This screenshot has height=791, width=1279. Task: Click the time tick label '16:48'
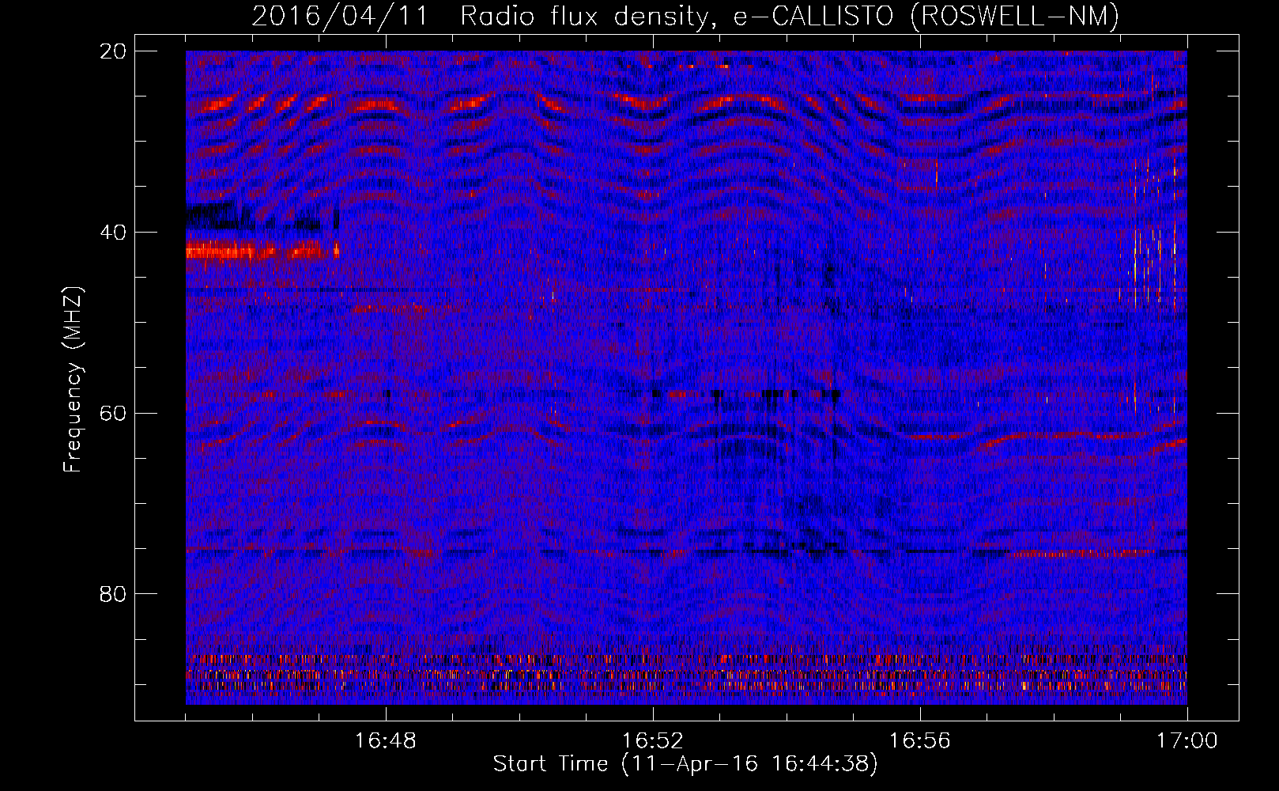click(x=386, y=740)
